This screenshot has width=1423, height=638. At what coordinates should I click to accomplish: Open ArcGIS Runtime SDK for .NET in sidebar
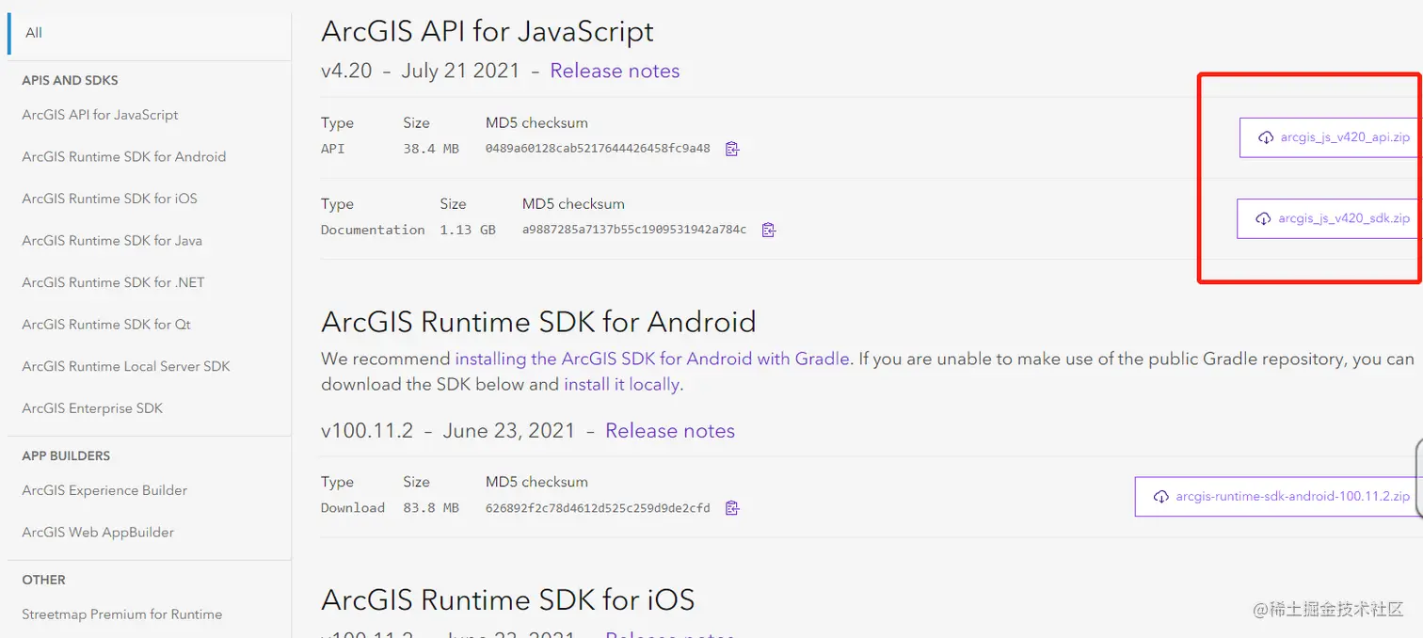113,282
